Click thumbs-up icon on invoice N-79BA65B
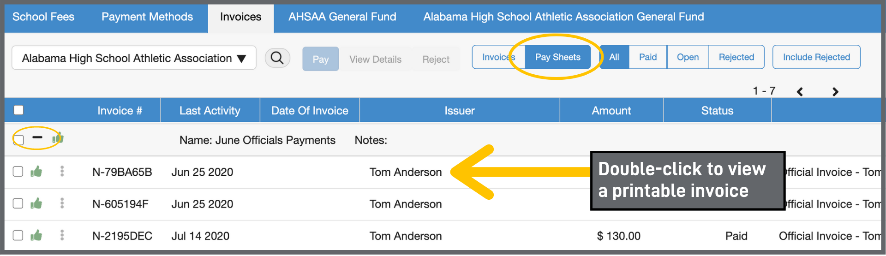The height and width of the screenshot is (256, 886). tap(36, 172)
